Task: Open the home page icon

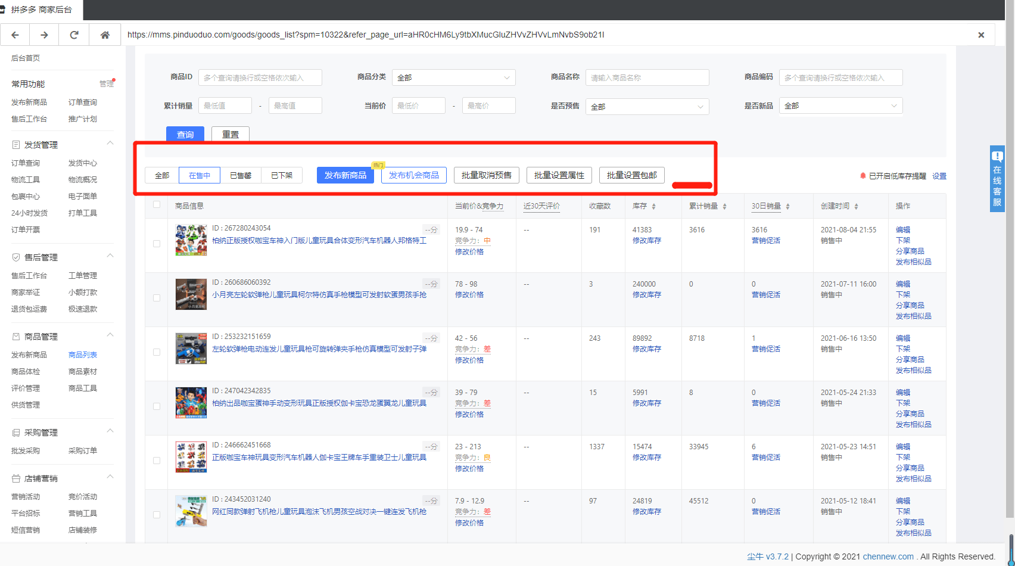Action: tap(105, 35)
